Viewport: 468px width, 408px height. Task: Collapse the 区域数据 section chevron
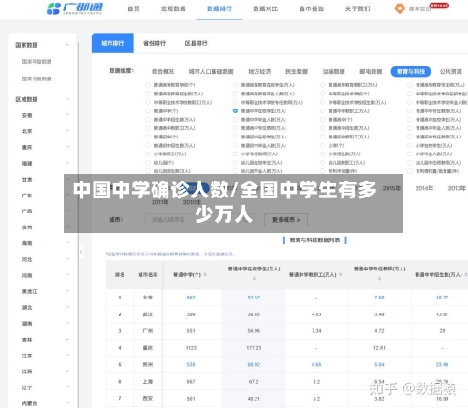coord(67,99)
